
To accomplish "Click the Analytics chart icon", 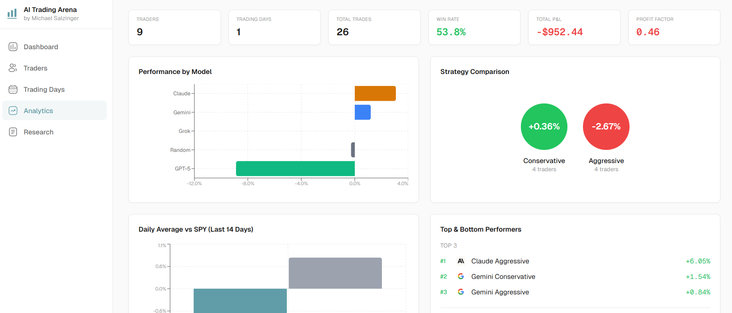I will pyautogui.click(x=13, y=111).
